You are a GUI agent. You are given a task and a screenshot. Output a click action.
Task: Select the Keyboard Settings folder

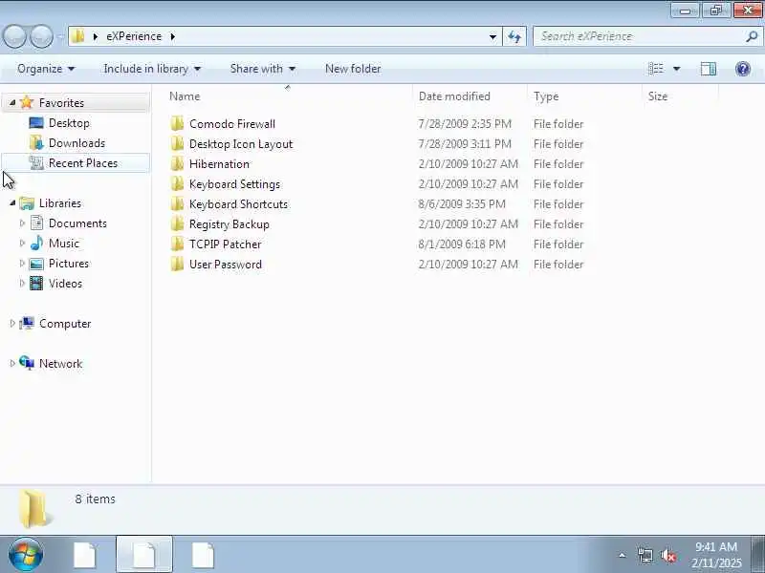pos(234,184)
